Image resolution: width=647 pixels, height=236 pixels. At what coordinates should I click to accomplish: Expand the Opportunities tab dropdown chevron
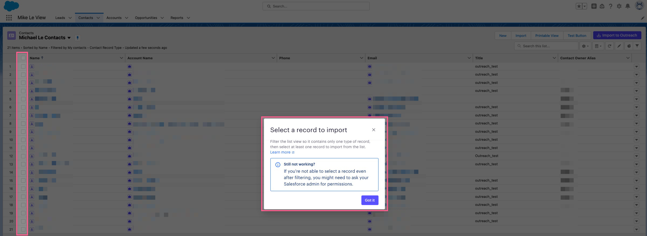162,18
